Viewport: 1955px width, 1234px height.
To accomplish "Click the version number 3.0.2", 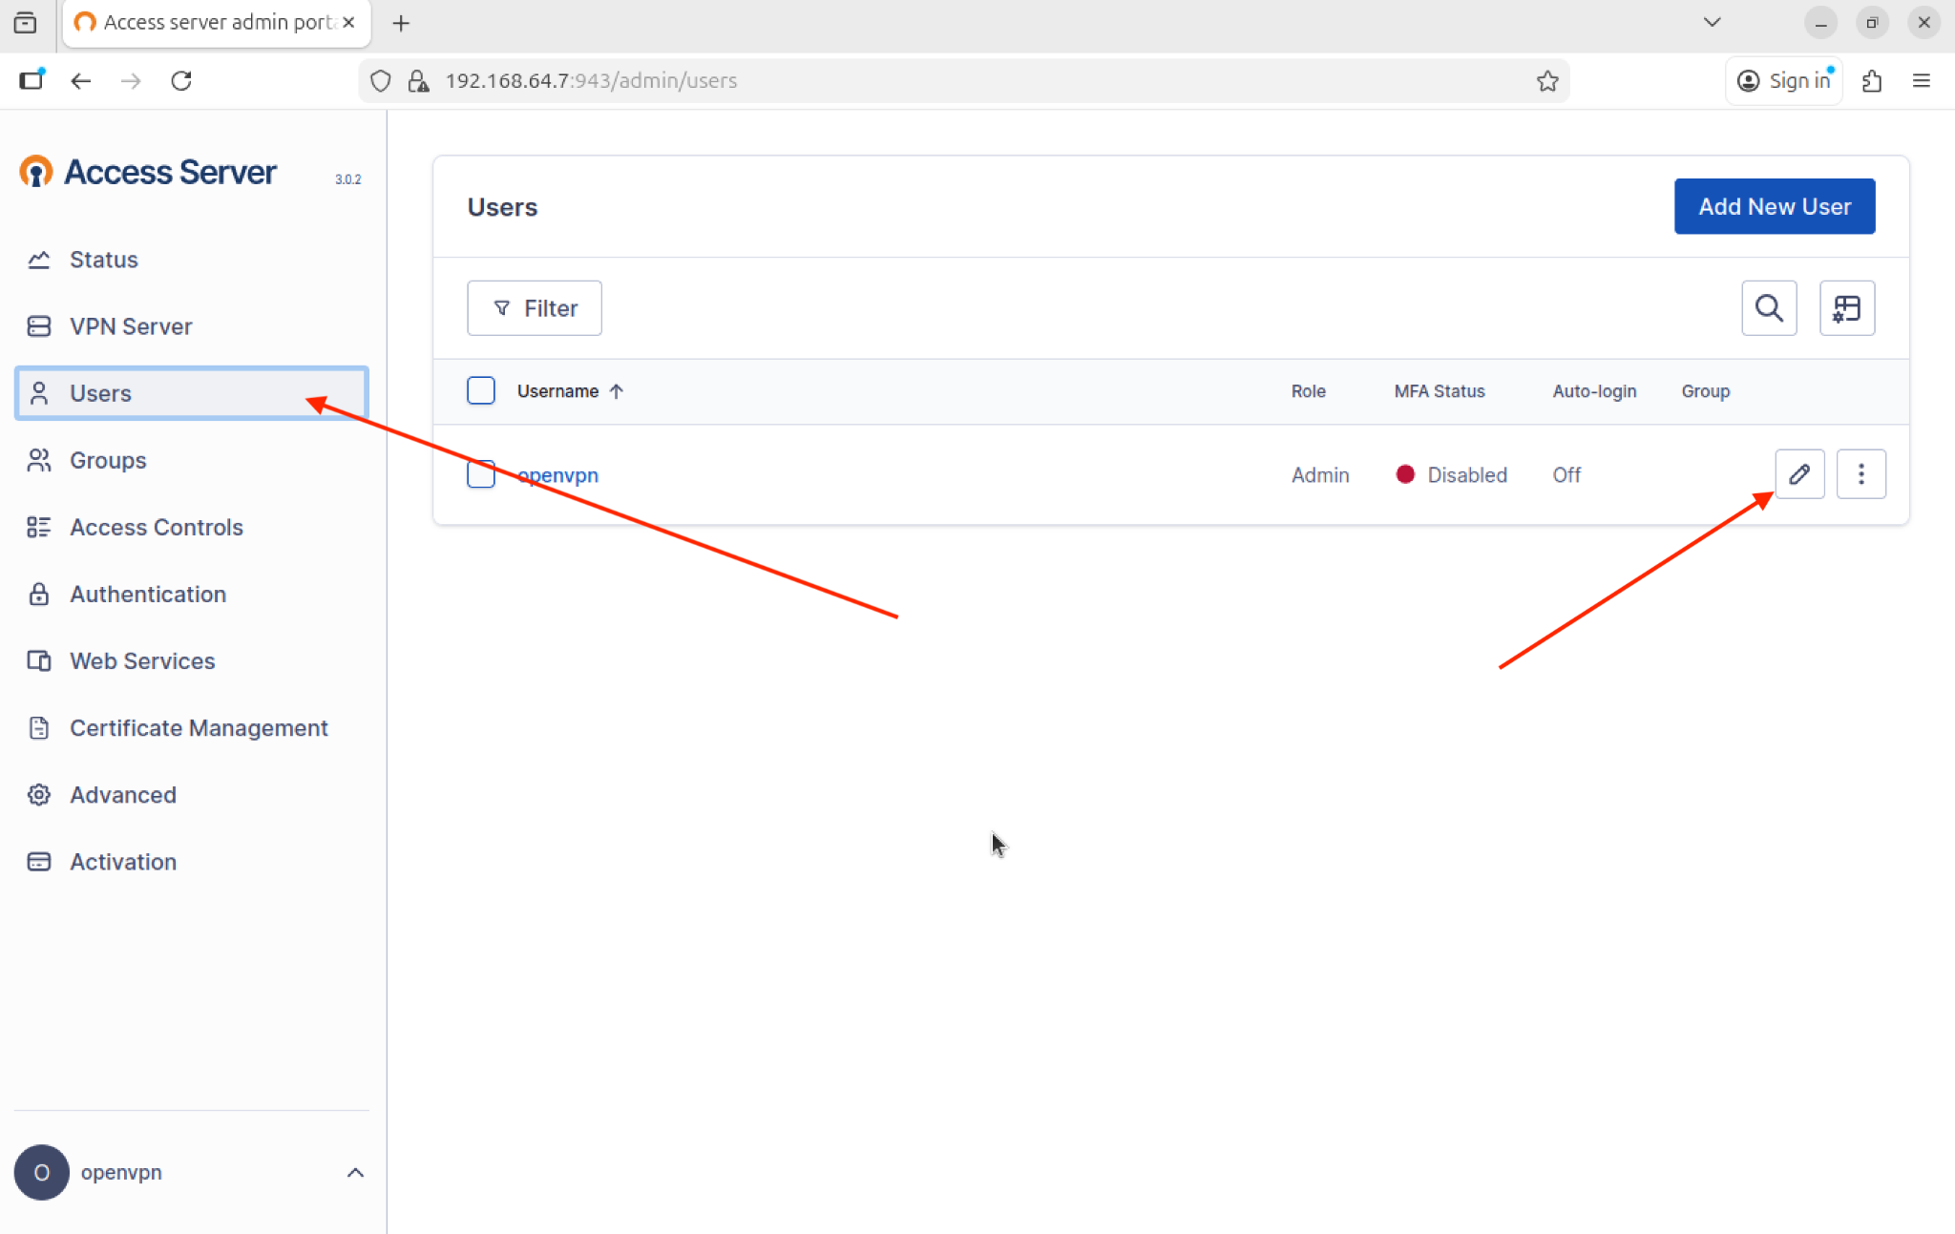I will (347, 179).
